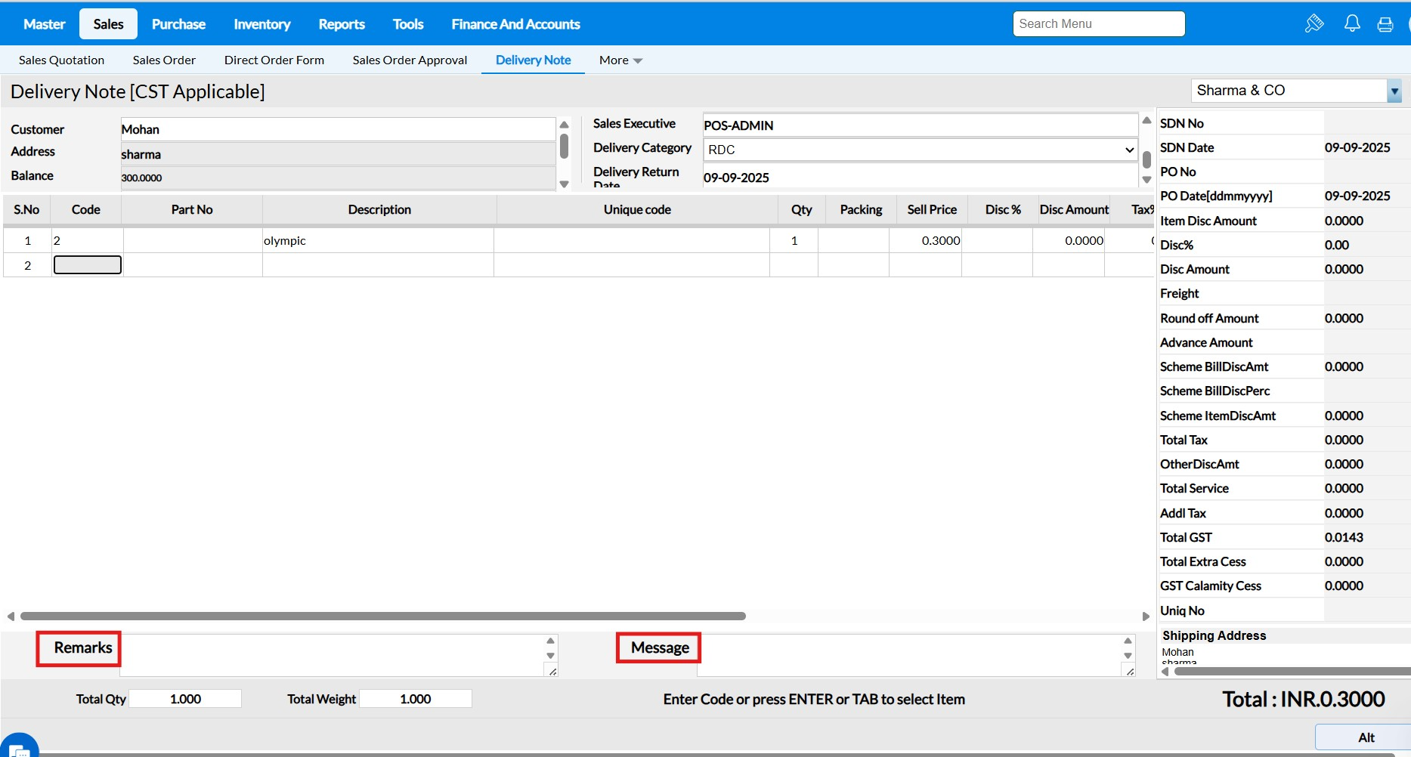The image size is (1411, 757).
Task: Open the notifications bell
Action: 1352,23
